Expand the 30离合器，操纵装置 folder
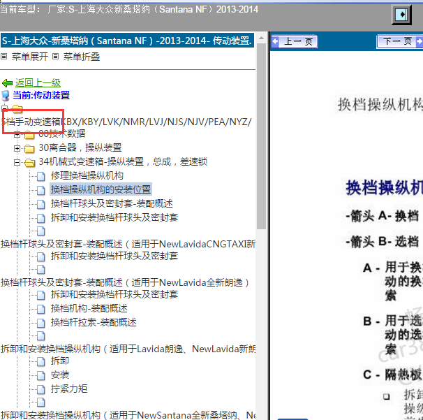Screen dimensions: 423x420 click(17, 148)
